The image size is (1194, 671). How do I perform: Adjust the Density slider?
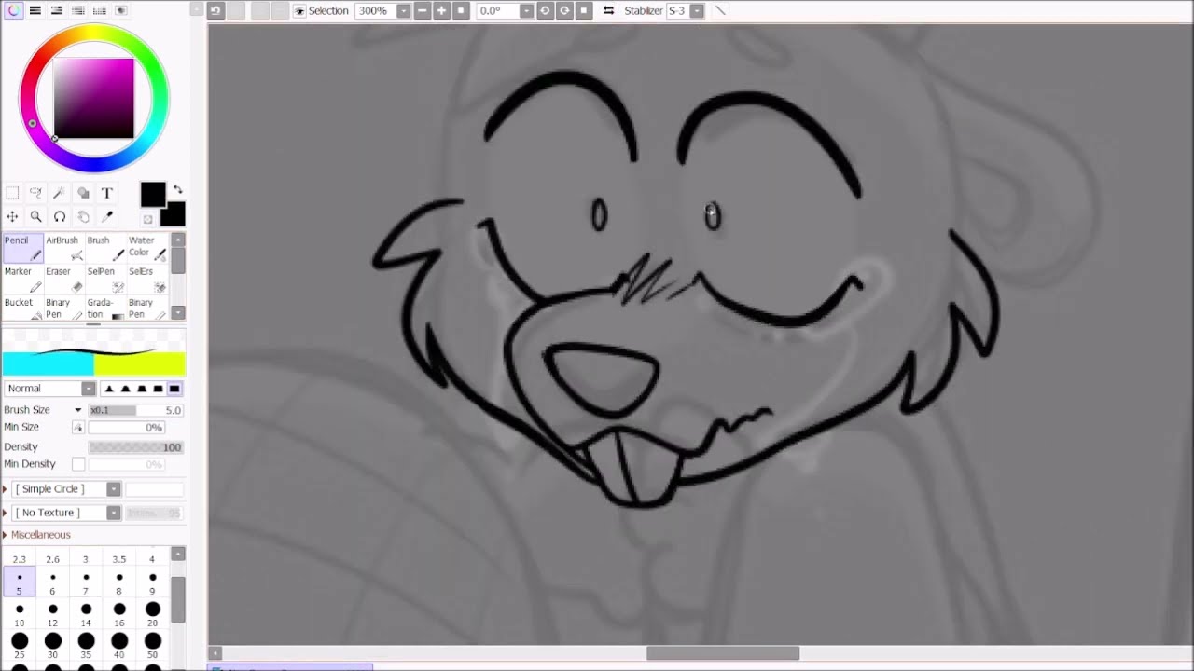coord(135,446)
